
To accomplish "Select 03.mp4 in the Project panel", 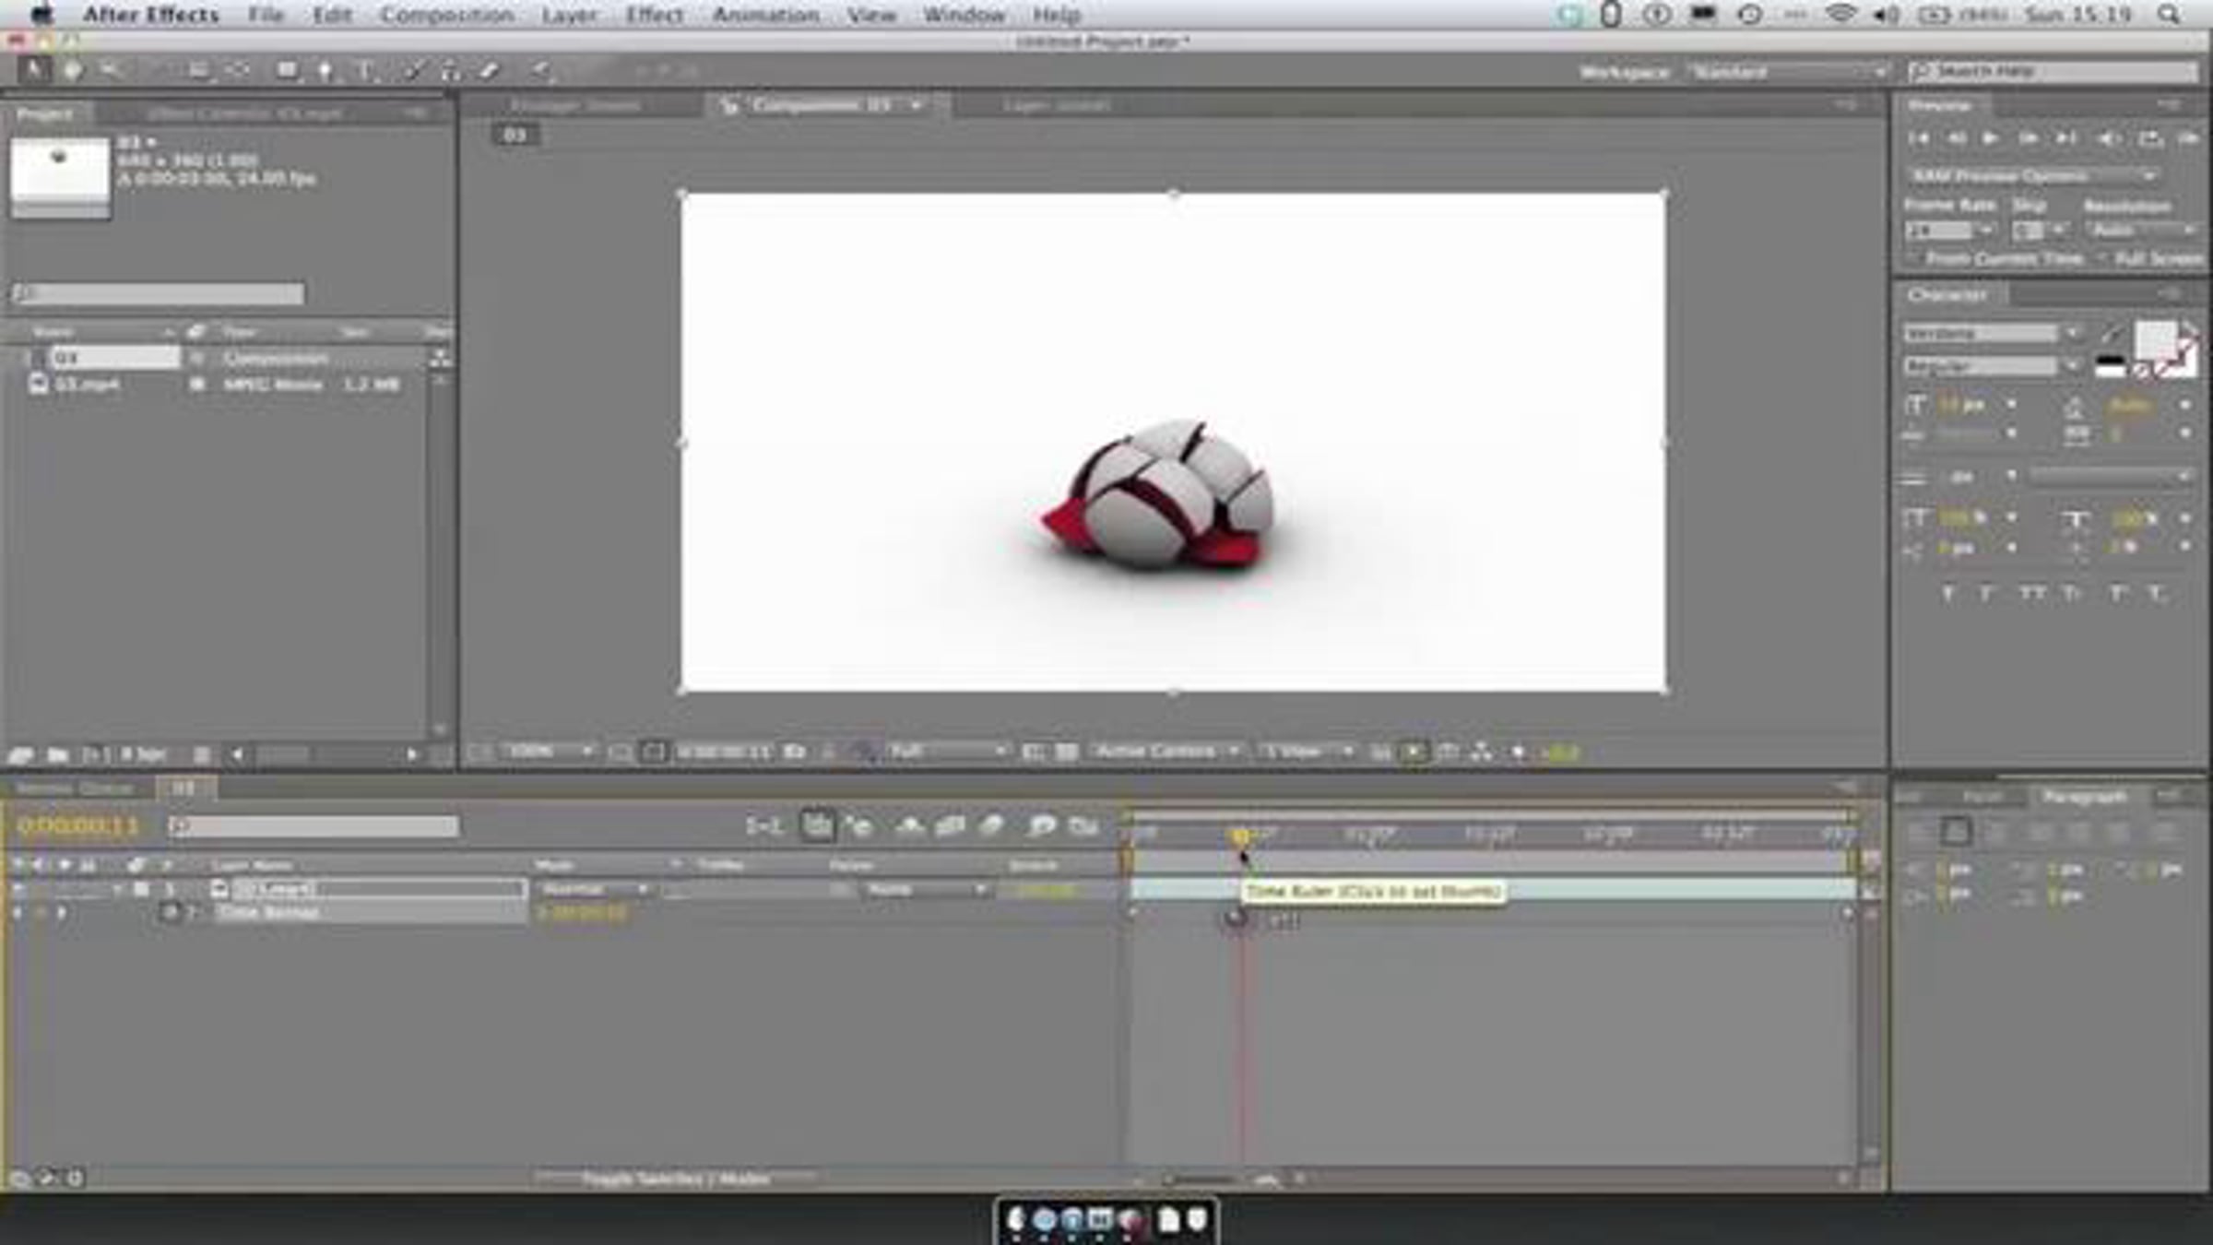I will tap(88, 385).
